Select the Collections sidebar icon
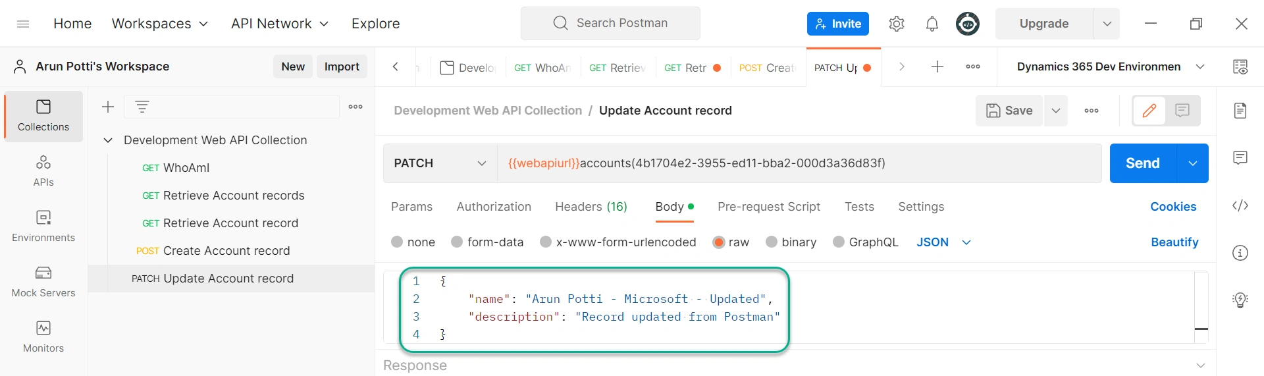The height and width of the screenshot is (376, 1264). pos(43,116)
